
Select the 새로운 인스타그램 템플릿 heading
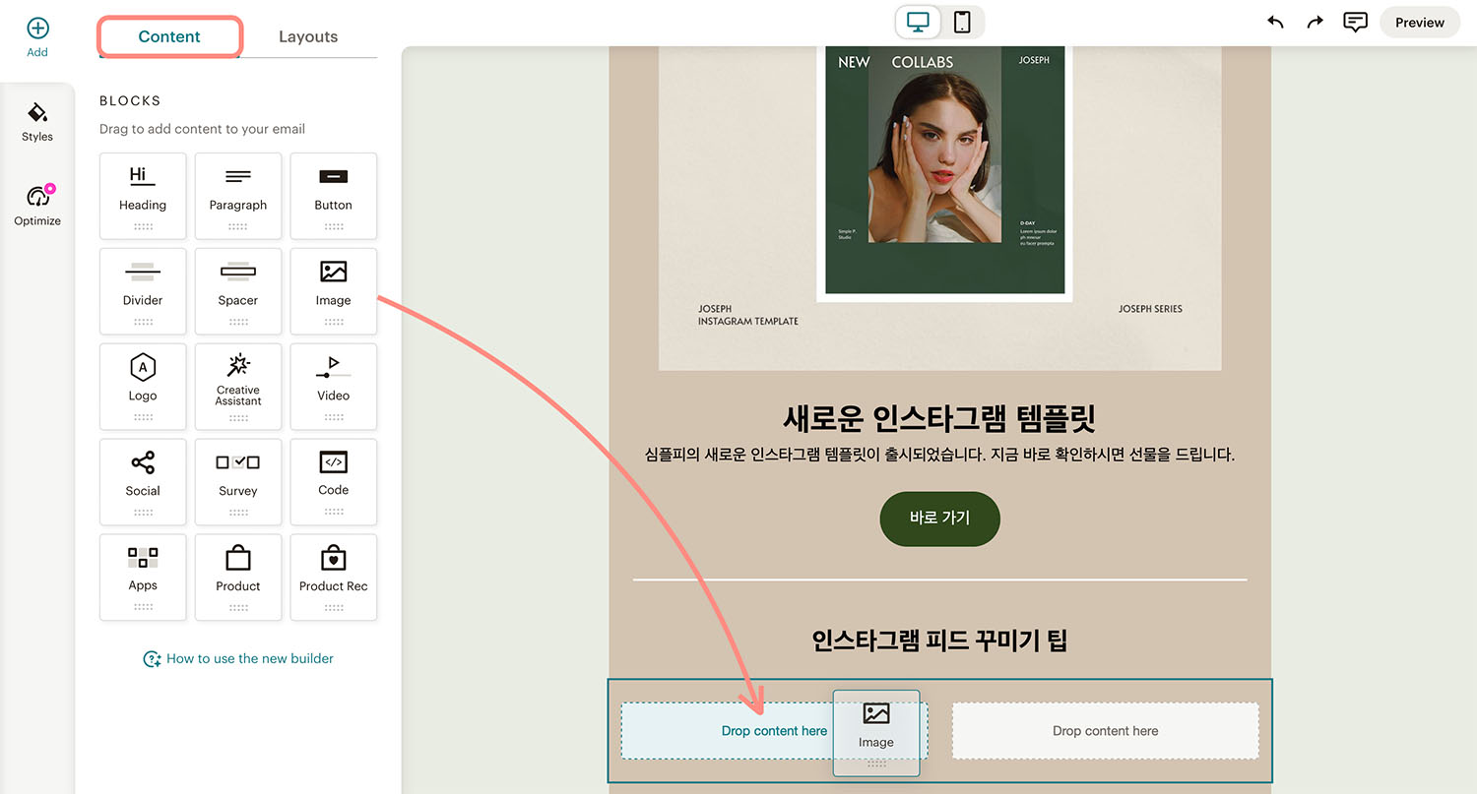click(939, 418)
